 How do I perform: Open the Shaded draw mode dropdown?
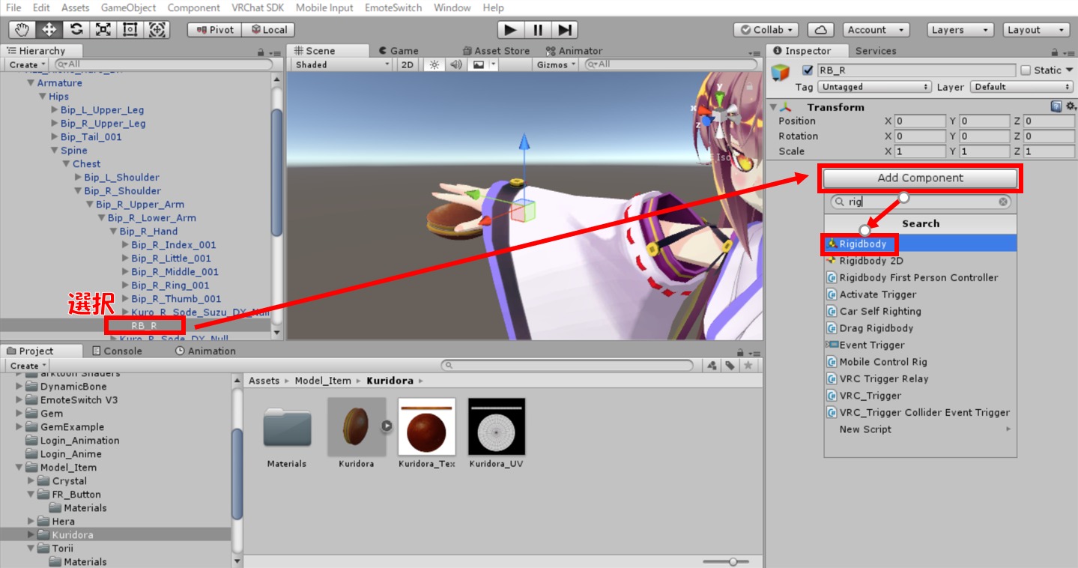[342, 64]
